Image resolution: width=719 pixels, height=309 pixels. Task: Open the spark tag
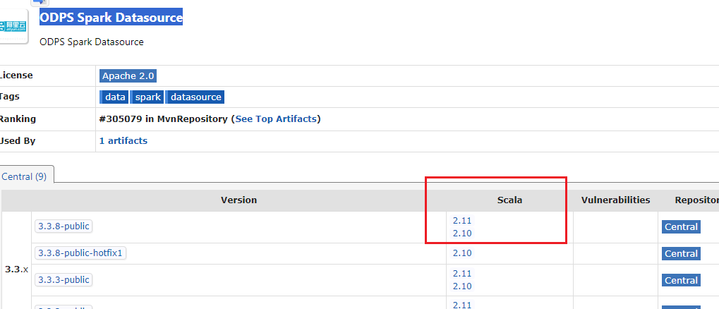click(147, 97)
